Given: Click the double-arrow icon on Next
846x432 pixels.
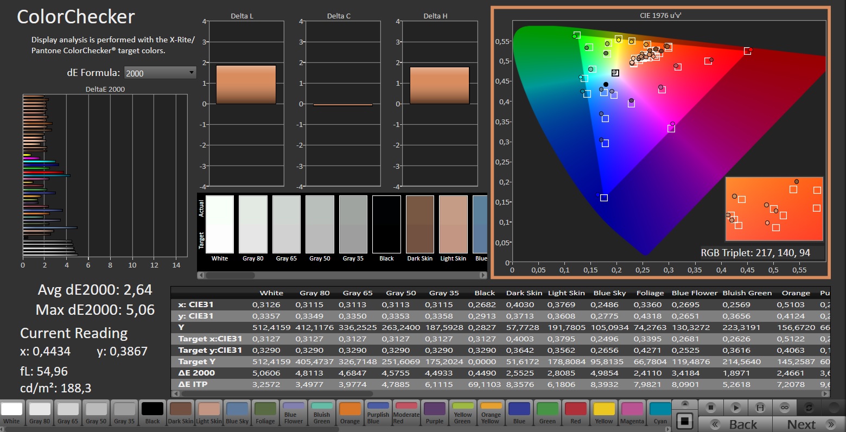Looking at the screenshot, I should 830,424.
